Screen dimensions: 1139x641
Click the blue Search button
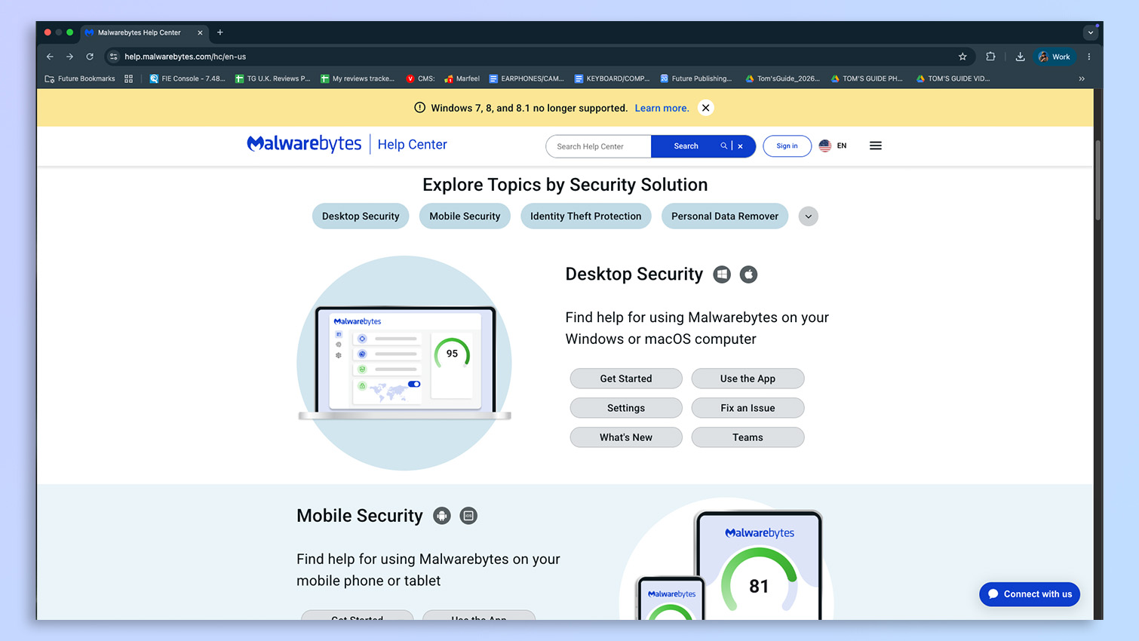point(686,146)
